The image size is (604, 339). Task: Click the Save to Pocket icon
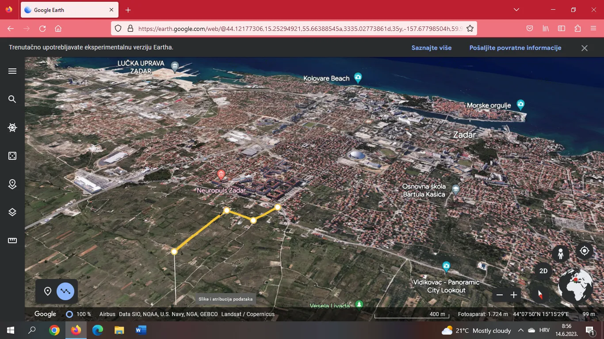click(x=530, y=29)
